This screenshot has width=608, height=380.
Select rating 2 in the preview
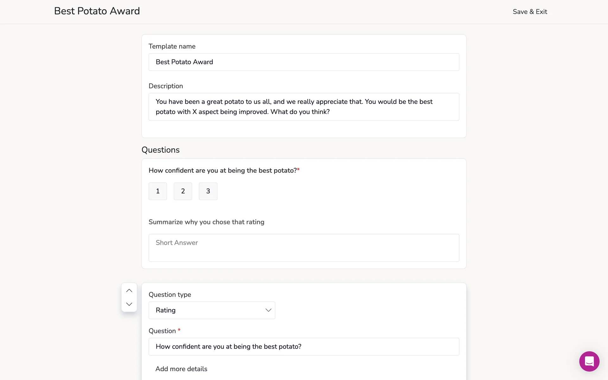(183, 191)
